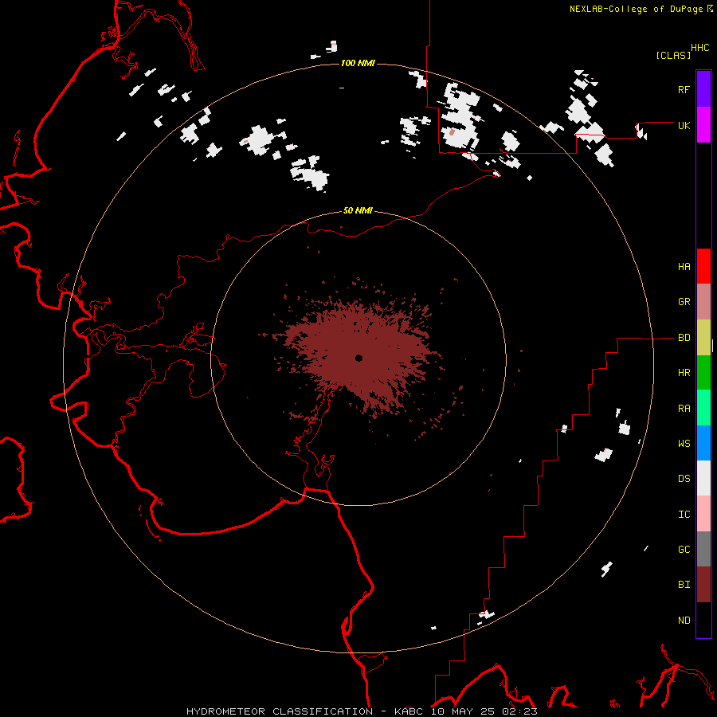Click the white DS legend swatch
Screen dimensions: 717x717
click(703, 478)
